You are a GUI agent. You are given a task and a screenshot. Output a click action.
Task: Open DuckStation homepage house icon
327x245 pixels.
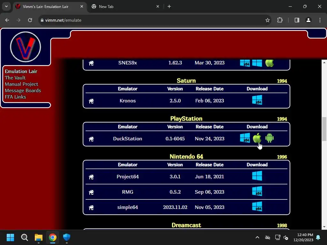pyautogui.click(x=91, y=139)
